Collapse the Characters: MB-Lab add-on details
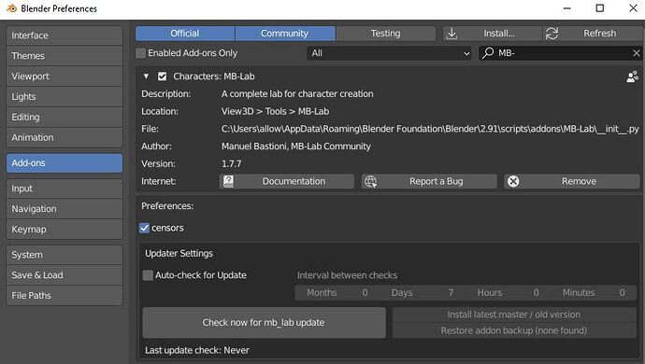Screen dimensions: 645x364 (146, 77)
